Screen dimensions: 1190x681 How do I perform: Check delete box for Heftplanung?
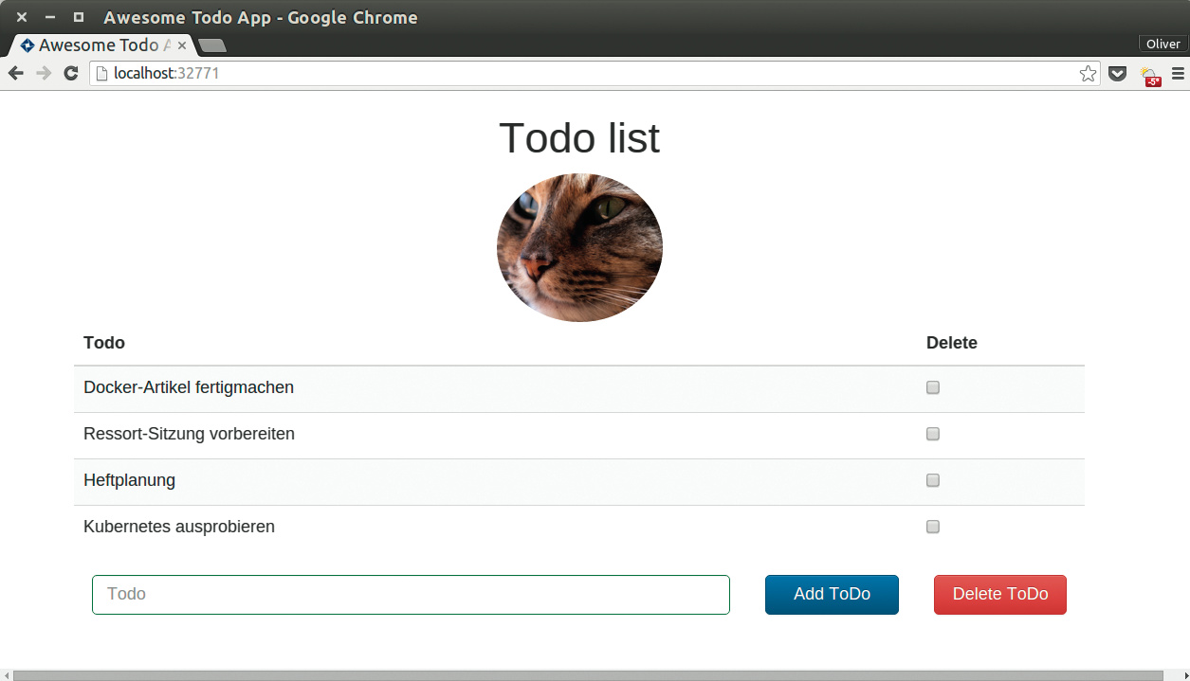(x=933, y=480)
